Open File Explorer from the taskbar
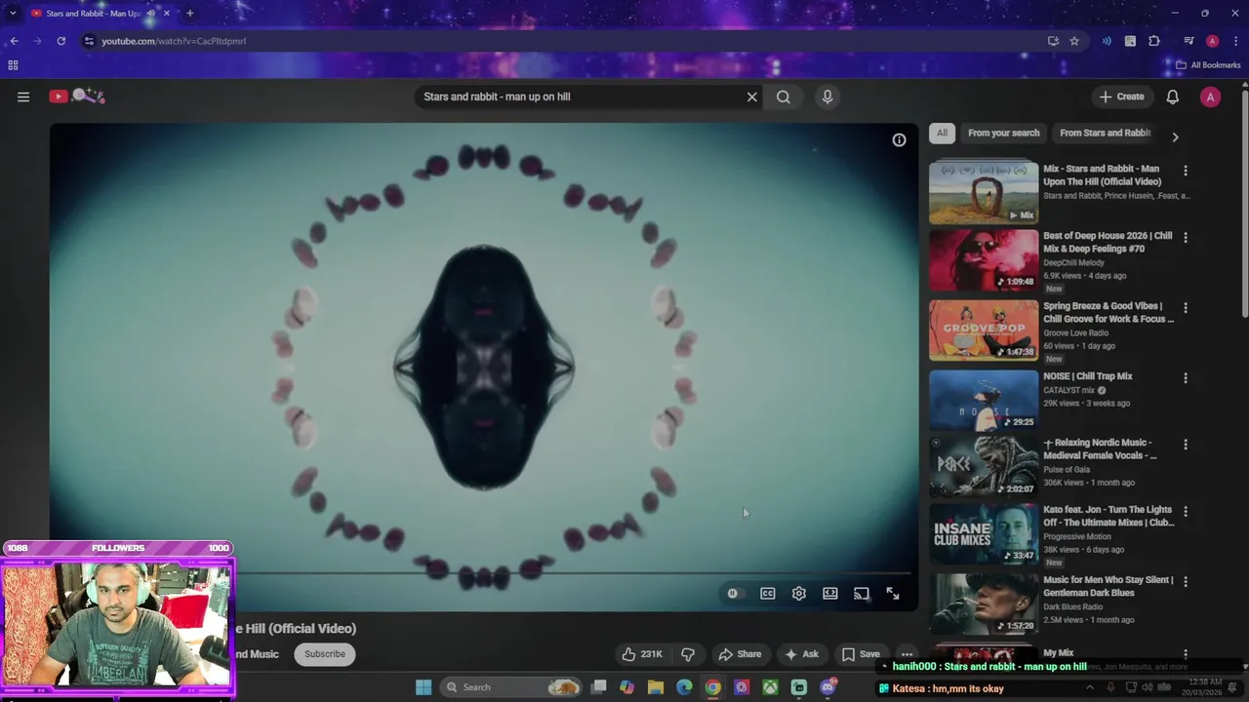This screenshot has width=1249, height=702. (x=656, y=687)
